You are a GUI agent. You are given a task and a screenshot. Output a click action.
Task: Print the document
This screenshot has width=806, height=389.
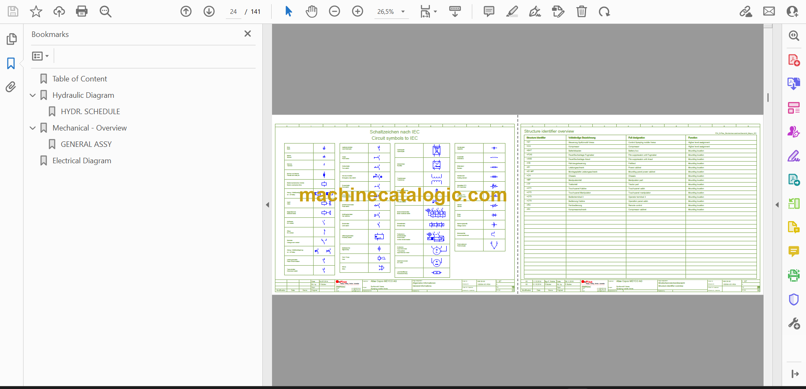82,11
